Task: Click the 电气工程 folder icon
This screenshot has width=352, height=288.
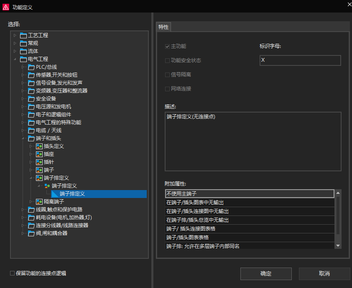Action: click(x=23, y=59)
